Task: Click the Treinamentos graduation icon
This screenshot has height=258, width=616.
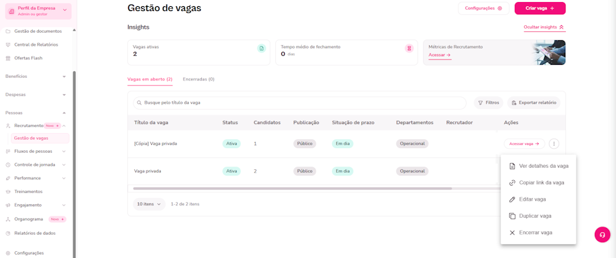Action: (x=8, y=192)
